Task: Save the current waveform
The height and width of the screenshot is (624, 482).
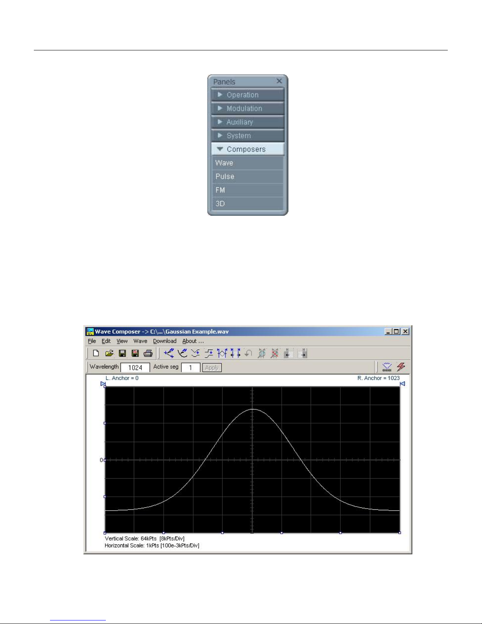Action: 122,353
